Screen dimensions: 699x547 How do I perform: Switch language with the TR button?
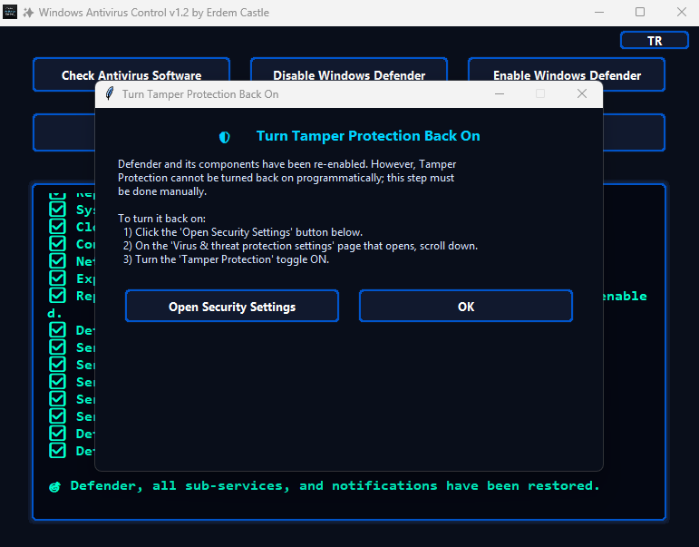tap(655, 41)
